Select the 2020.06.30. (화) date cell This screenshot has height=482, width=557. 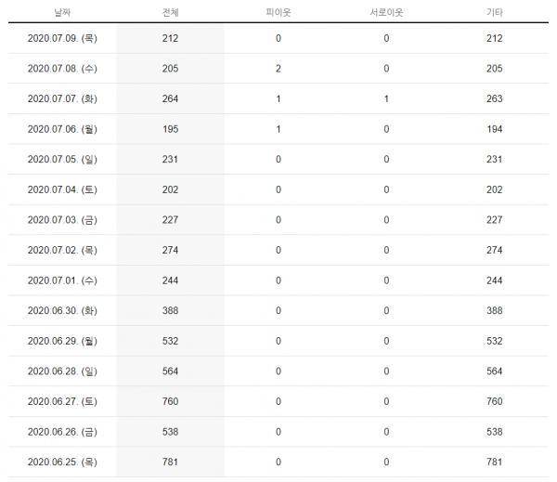tap(62, 310)
